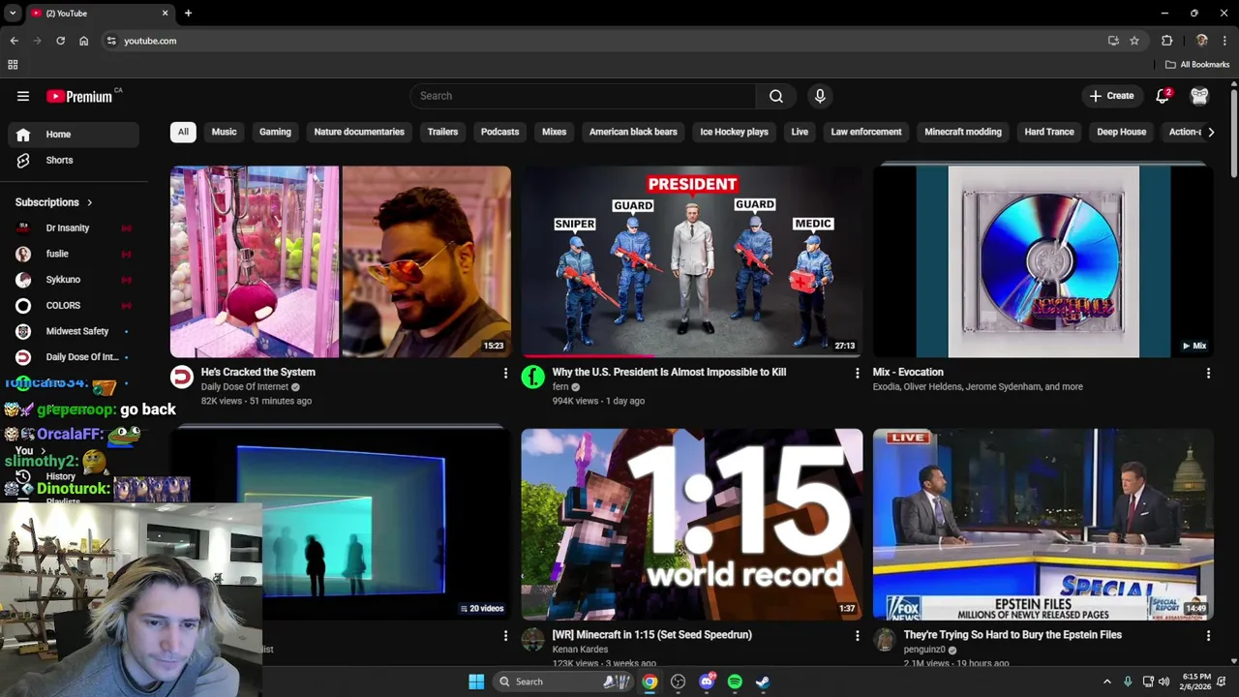The height and width of the screenshot is (697, 1239).
Task: Open a new browser tab
Action: [x=188, y=13]
